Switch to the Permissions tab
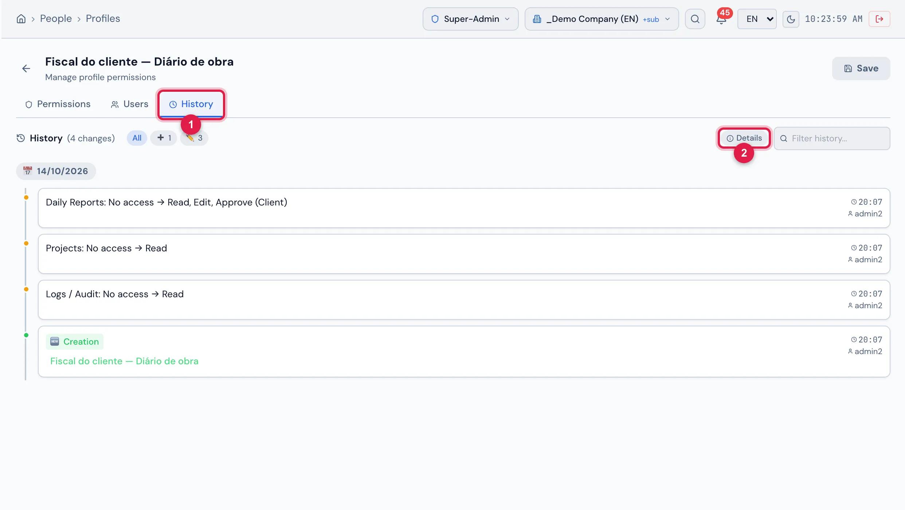The image size is (905, 510). 58,104
